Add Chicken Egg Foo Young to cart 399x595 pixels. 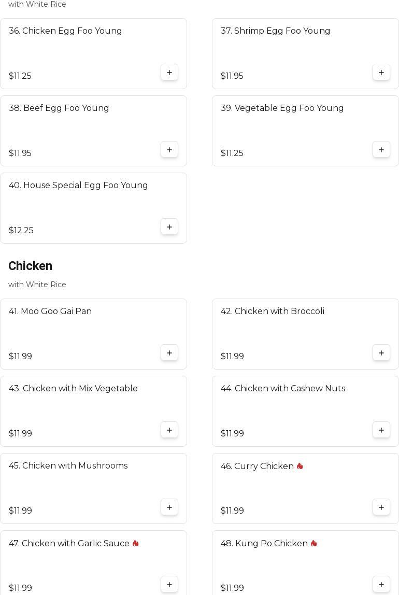[169, 73]
